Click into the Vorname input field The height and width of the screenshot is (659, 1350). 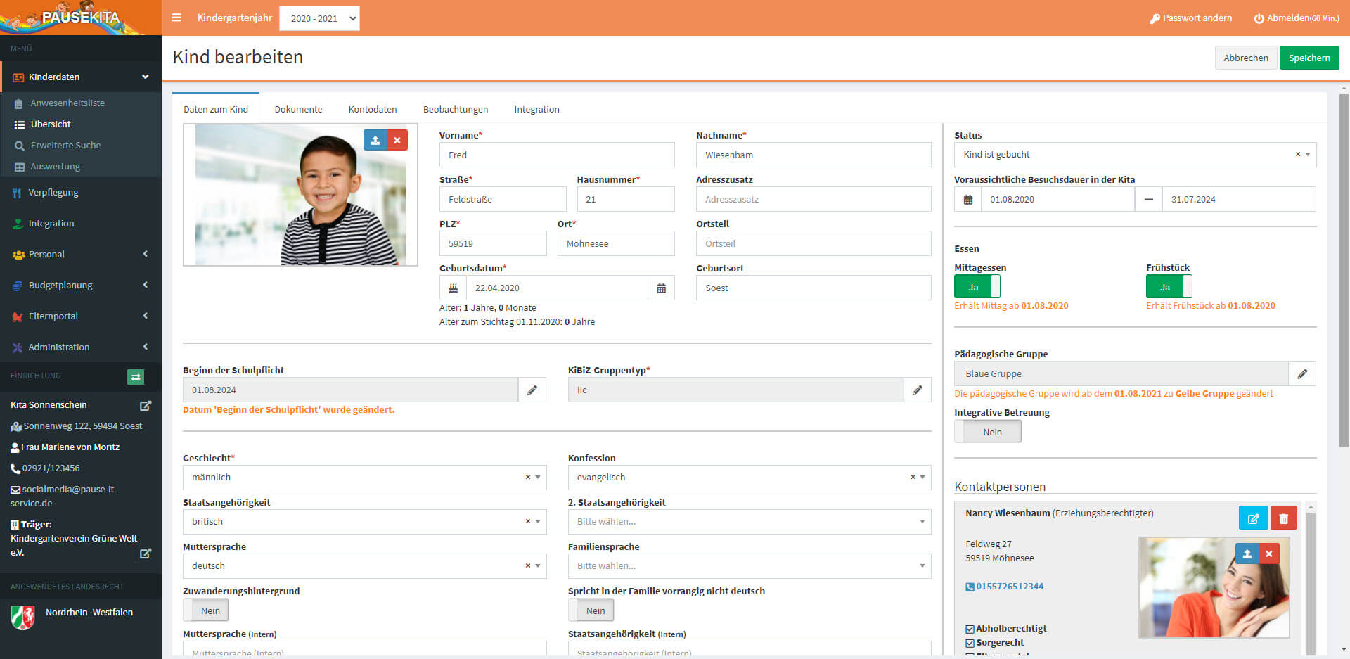coord(556,155)
